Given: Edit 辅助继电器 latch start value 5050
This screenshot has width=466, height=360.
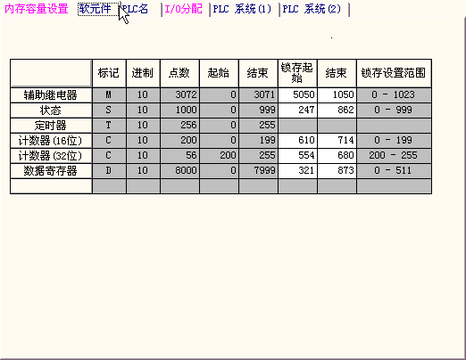Looking at the screenshot, I should 297,95.
